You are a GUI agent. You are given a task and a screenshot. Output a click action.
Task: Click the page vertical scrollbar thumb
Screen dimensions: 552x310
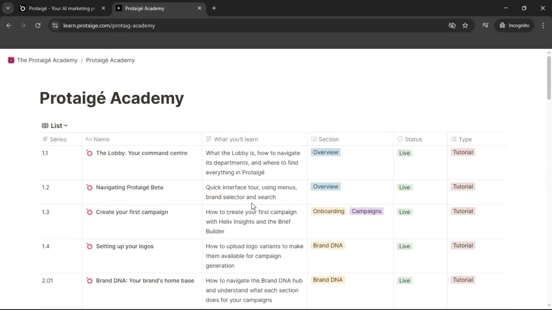click(549, 77)
